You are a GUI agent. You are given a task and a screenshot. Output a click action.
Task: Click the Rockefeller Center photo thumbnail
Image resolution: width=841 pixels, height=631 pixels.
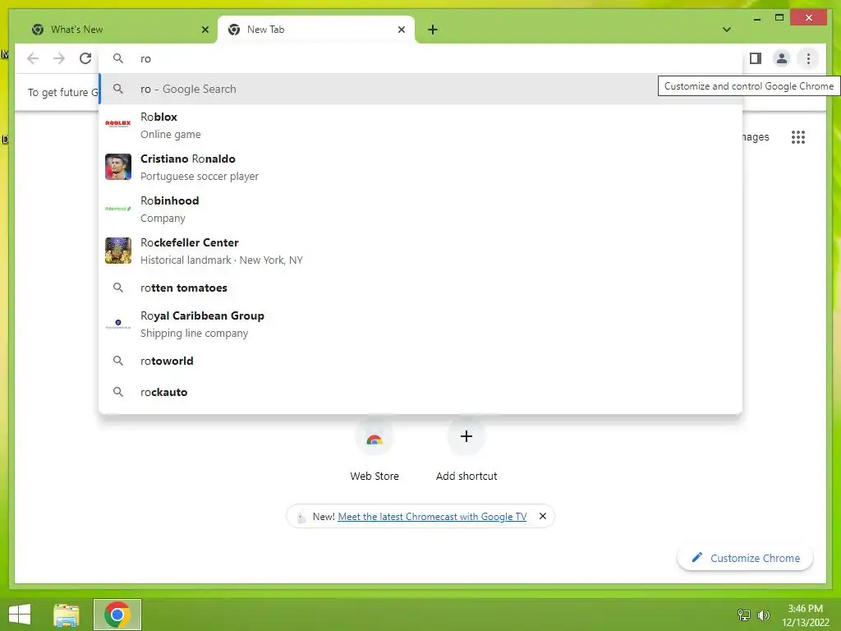tap(118, 251)
